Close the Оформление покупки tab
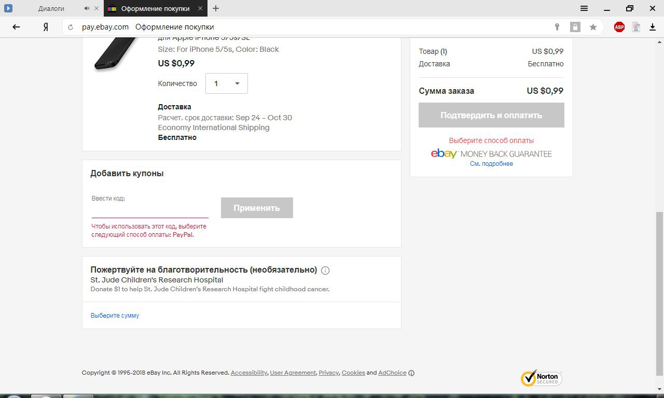Screen dimensions: 664x398 pos(200,8)
